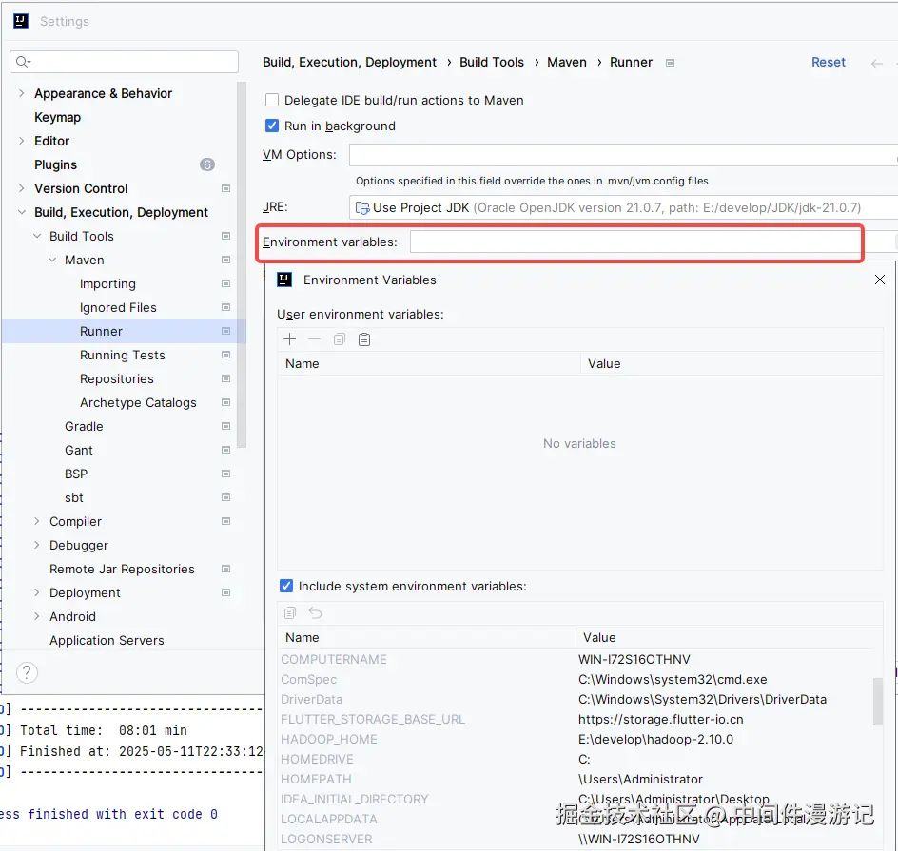Open the help question mark icon
Viewport: 898px width, 851px height.
tap(27, 672)
